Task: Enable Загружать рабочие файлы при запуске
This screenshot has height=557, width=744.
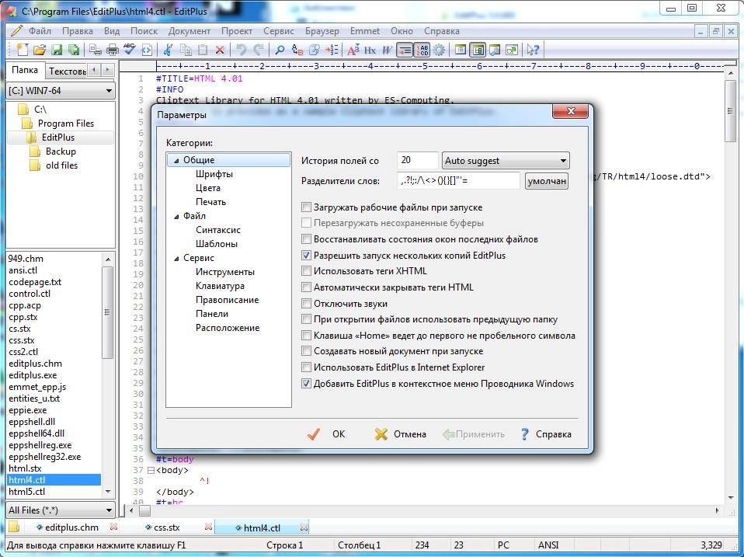Action: (307, 207)
